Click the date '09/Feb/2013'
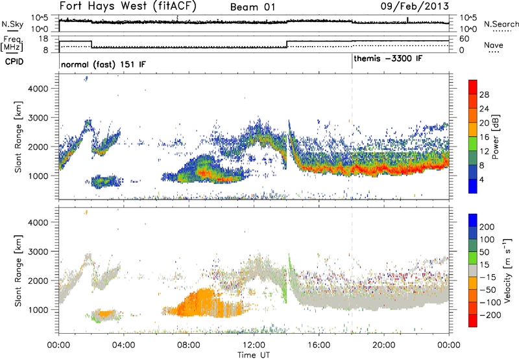The height and width of the screenshot is (359, 519). 415,6
